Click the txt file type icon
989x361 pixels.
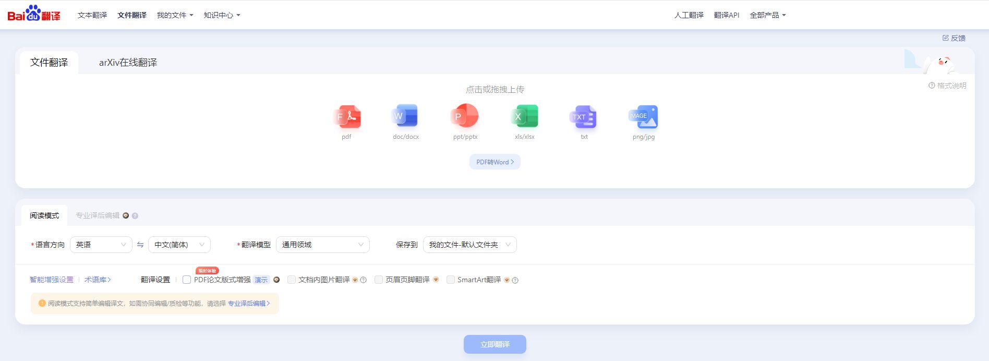[x=583, y=116]
